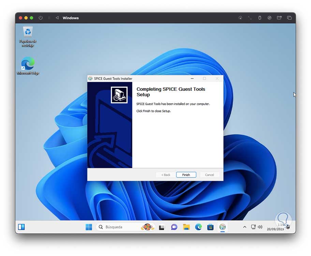
Task: Click the resize display toolbar icon
Action: (x=250, y=18)
